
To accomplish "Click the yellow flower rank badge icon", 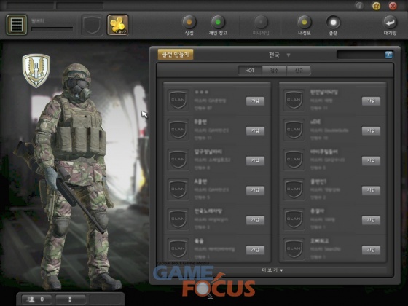I will [117, 25].
